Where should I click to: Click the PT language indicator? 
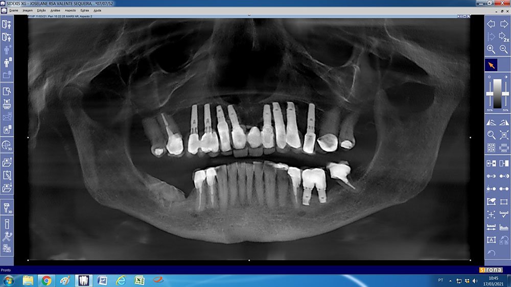pos(440,281)
